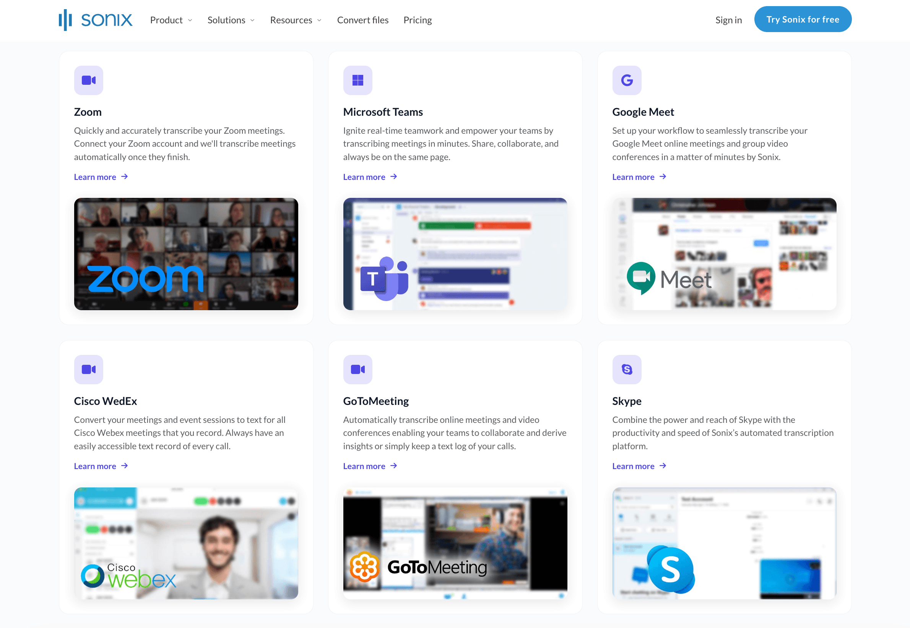
Task: Click the Skype card heading
Action: [x=627, y=401]
